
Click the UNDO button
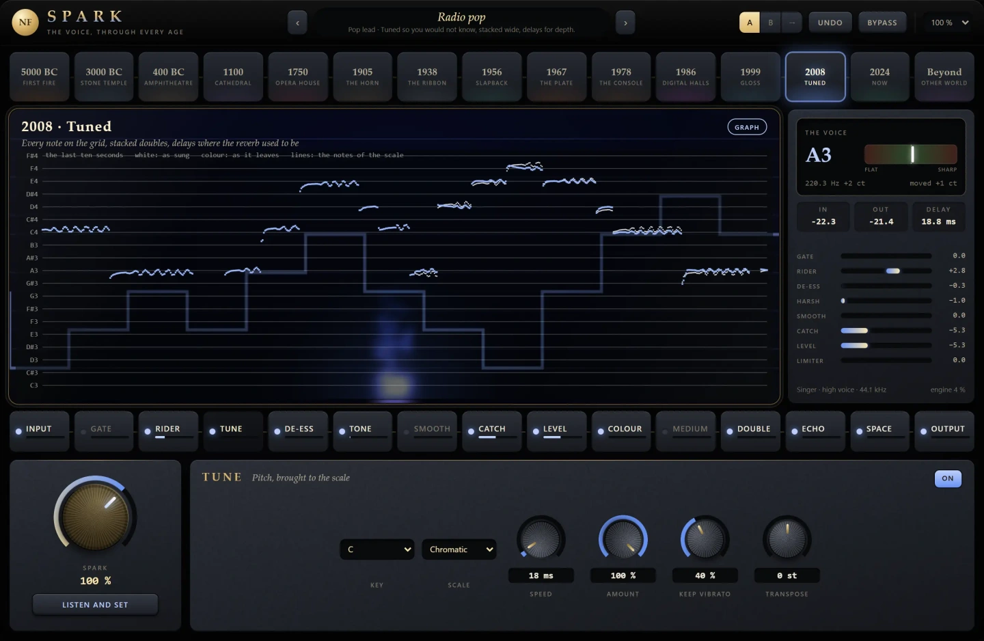(830, 23)
